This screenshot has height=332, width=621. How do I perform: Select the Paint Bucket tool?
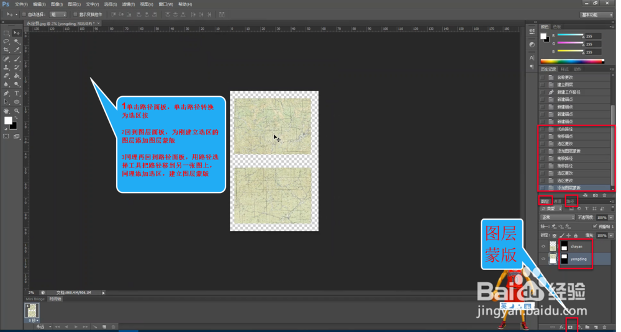(17, 76)
